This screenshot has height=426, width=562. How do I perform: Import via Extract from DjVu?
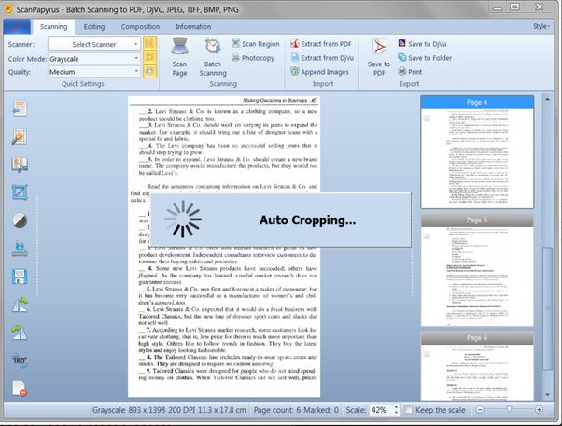[x=322, y=58]
